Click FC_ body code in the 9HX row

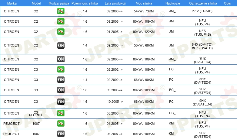172,102
